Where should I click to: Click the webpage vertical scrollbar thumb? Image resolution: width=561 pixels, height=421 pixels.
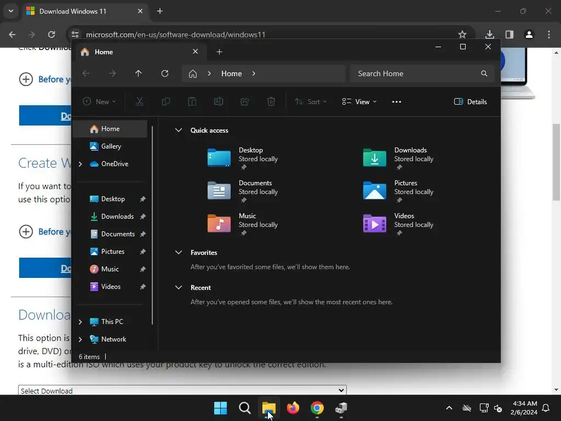point(556,162)
